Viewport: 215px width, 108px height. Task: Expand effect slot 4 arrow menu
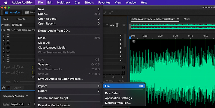121,48
